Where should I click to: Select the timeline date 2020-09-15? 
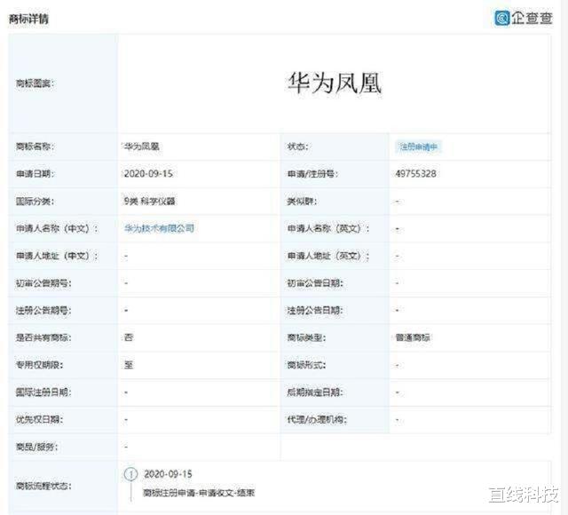[168, 474]
